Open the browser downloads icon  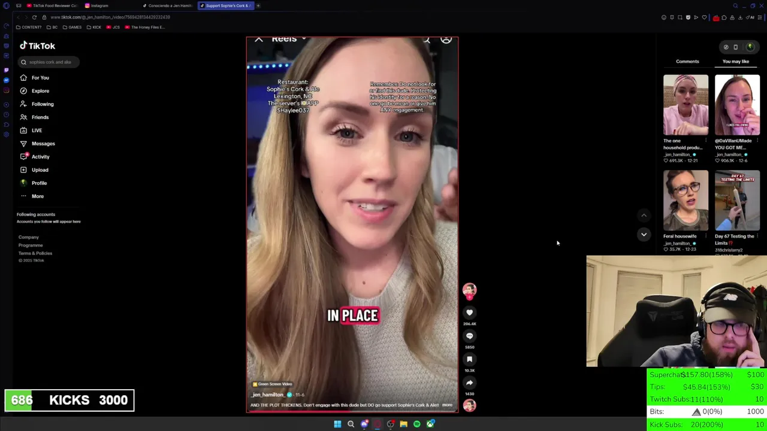click(x=740, y=17)
